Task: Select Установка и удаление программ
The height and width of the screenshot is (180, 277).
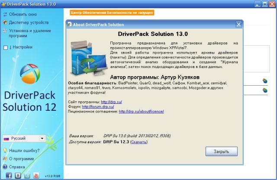Action: (x=30, y=33)
